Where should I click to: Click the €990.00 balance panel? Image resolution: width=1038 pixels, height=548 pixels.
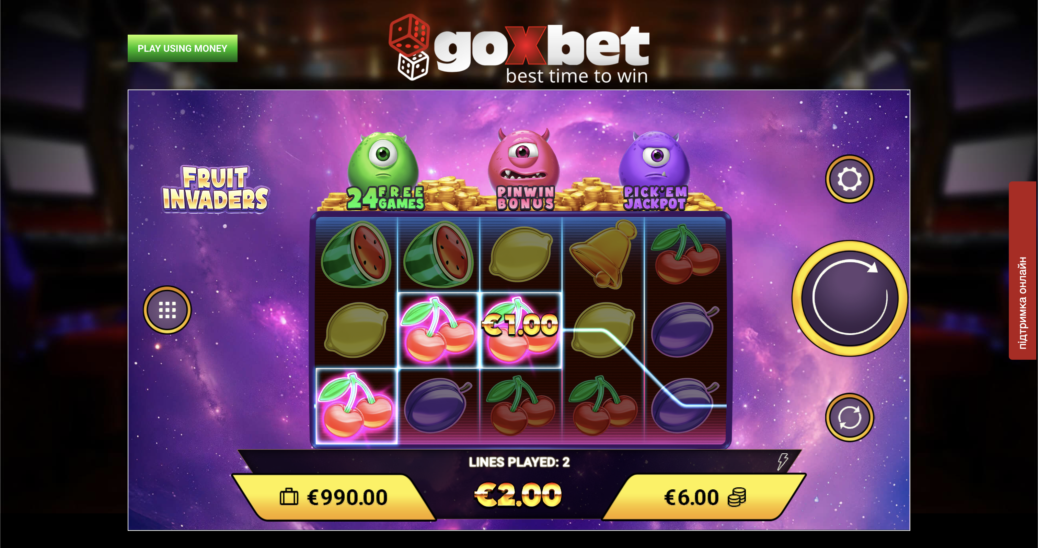point(334,497)
